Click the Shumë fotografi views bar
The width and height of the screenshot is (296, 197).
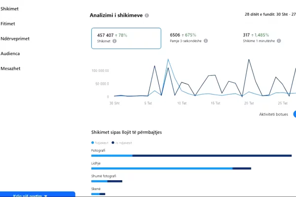click(x=107, y=181)
